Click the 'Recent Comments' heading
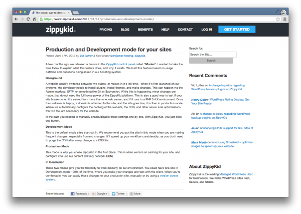Viewport: 301px width, 214px height. (x=208, y=76)
